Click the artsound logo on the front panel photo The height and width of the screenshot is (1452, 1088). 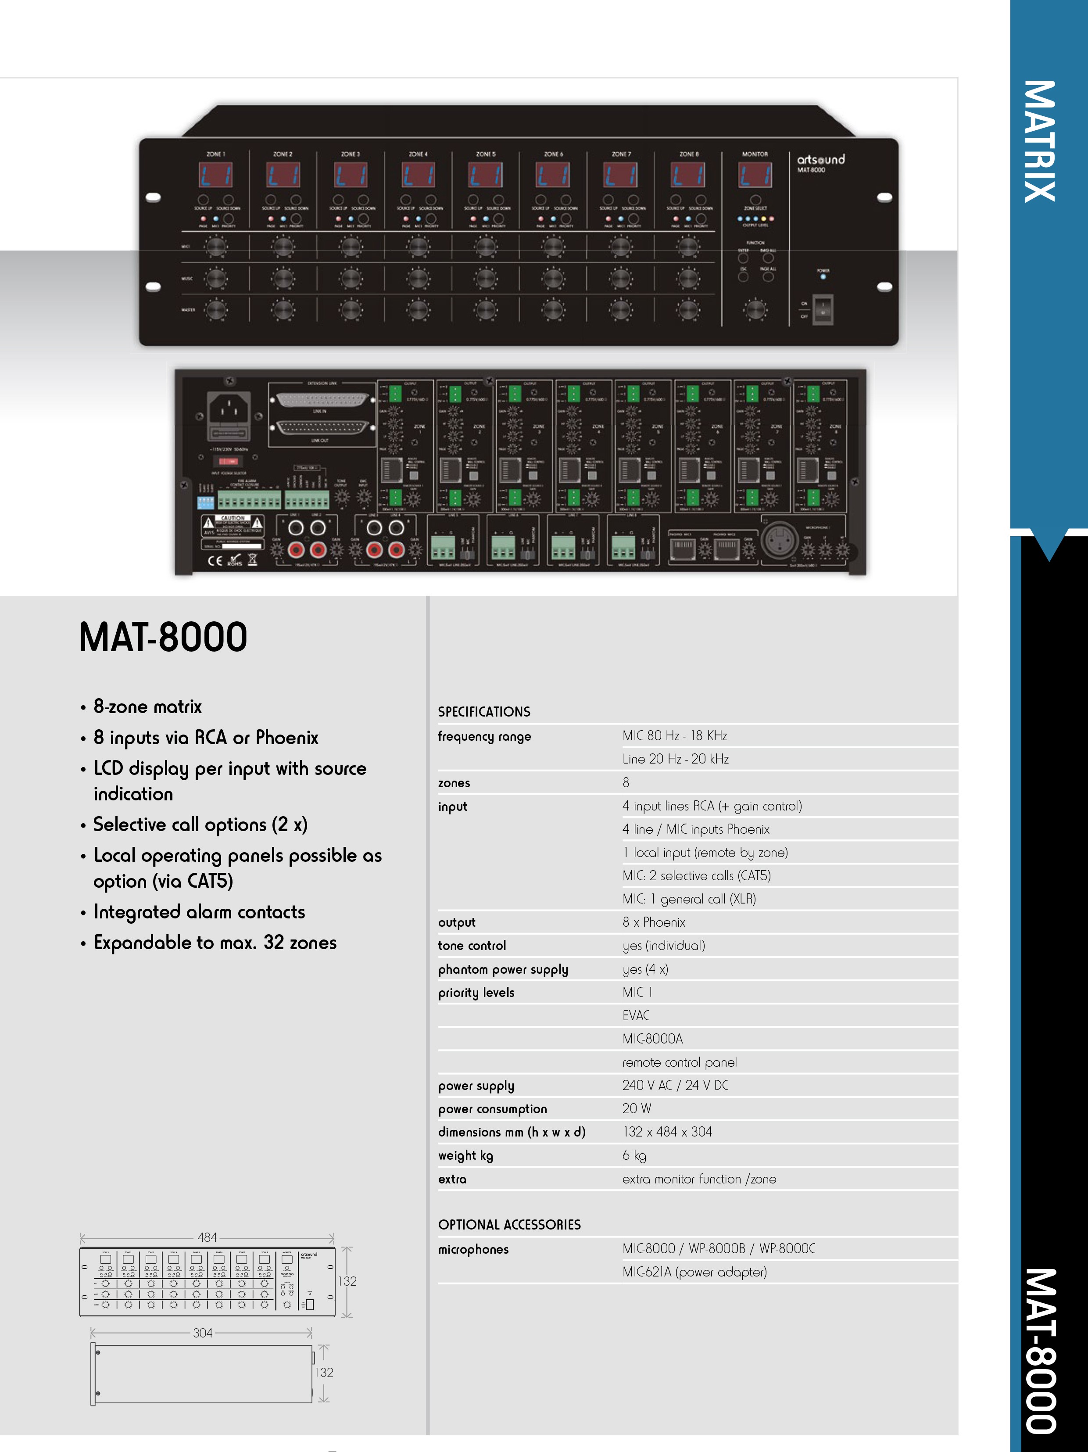(820, 160)
